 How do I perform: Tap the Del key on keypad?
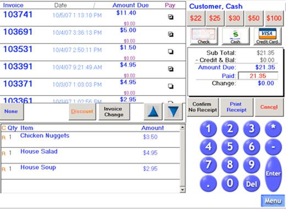pos(251,184)
